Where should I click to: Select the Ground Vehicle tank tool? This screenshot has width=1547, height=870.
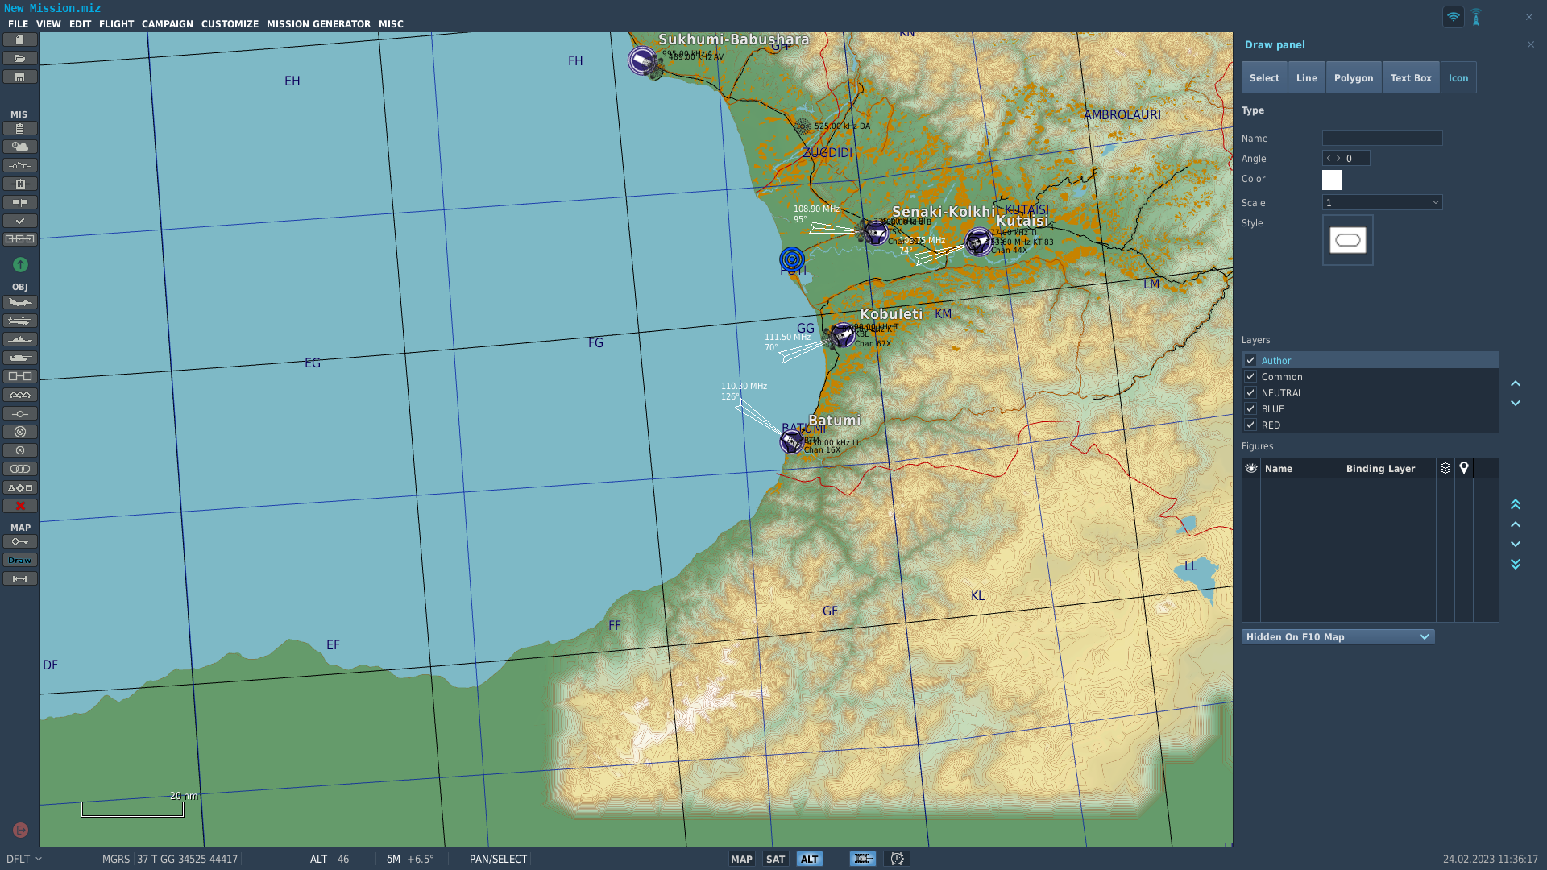20,358
